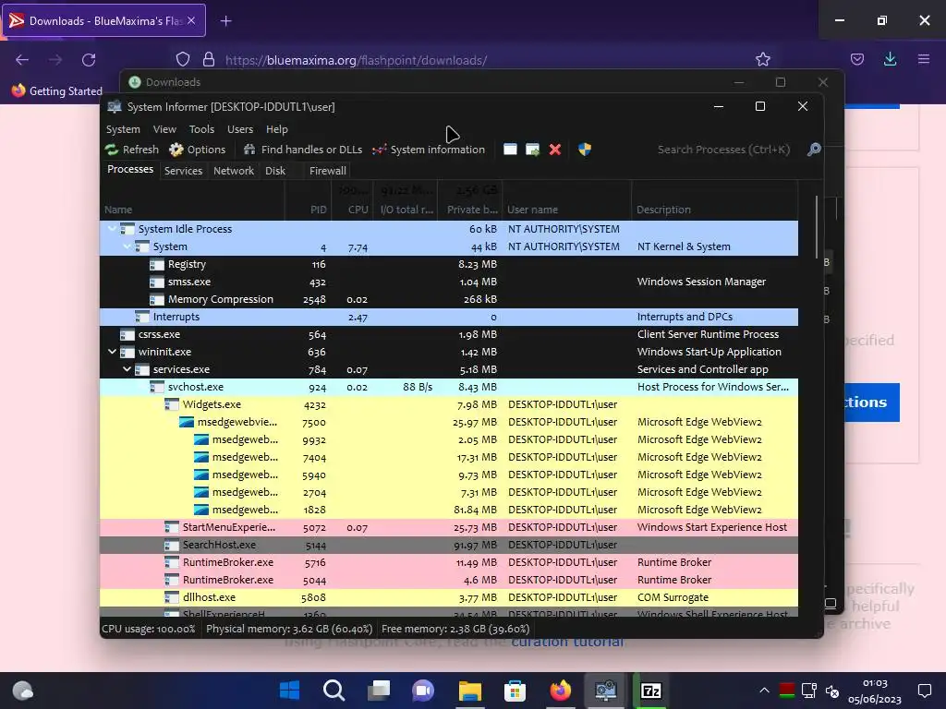Click the process list vertical scrollbar

click(x=817, y=227)
